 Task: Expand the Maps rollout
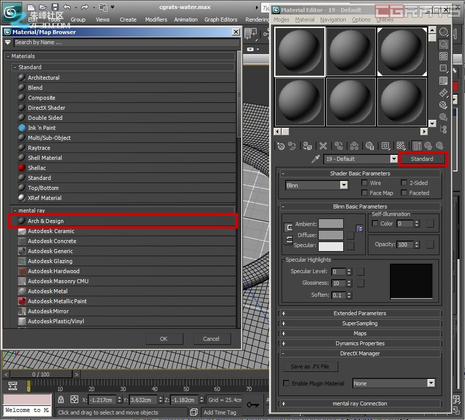click(x=360, y=333)
